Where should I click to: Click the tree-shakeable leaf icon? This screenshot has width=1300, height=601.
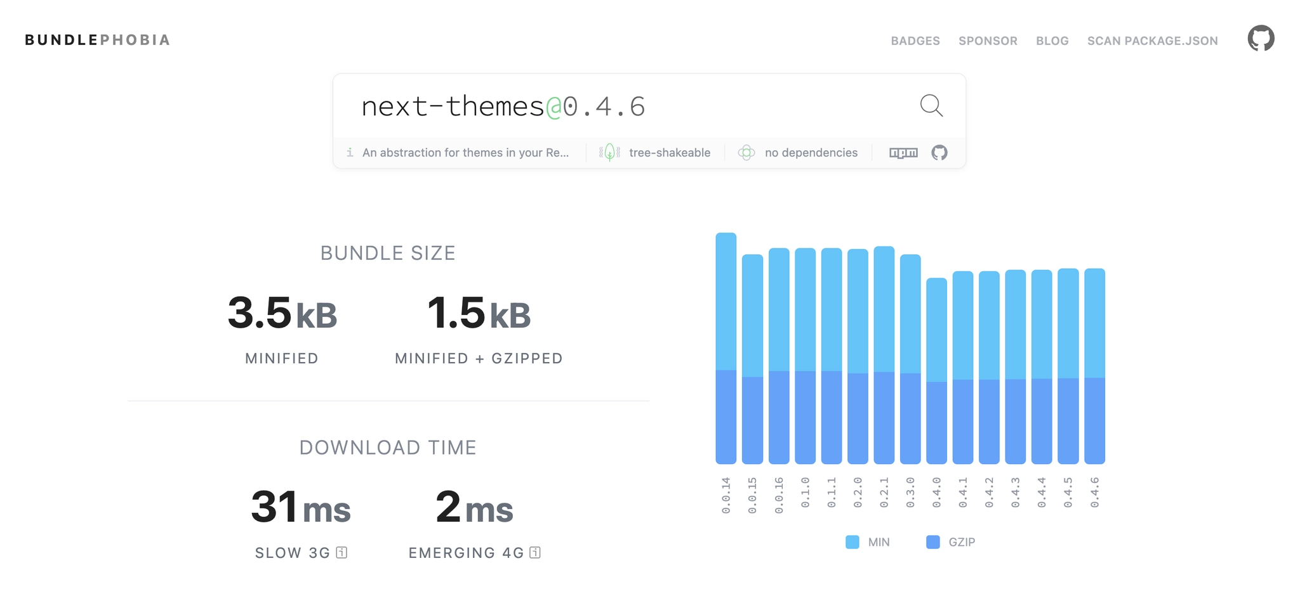609,153
